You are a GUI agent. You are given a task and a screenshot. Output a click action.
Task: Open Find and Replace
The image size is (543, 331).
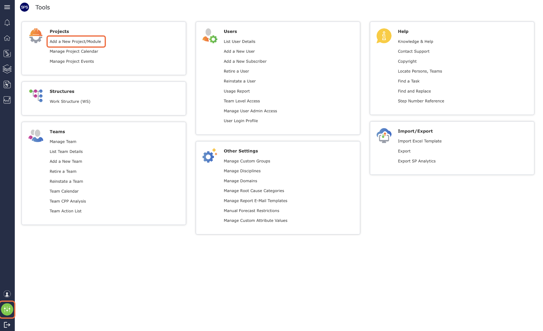(x=414, y=91)
